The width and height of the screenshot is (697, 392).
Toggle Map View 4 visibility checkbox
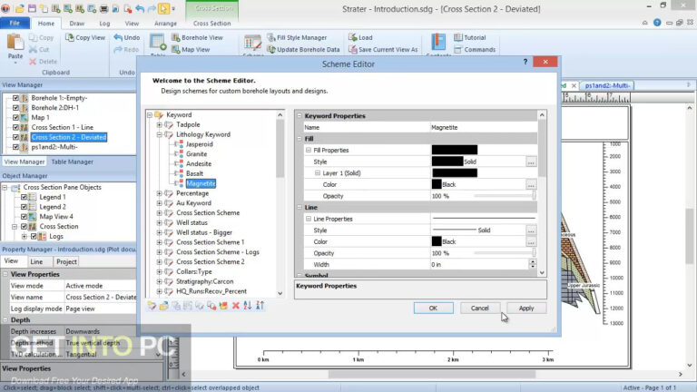tap(24, 217)
